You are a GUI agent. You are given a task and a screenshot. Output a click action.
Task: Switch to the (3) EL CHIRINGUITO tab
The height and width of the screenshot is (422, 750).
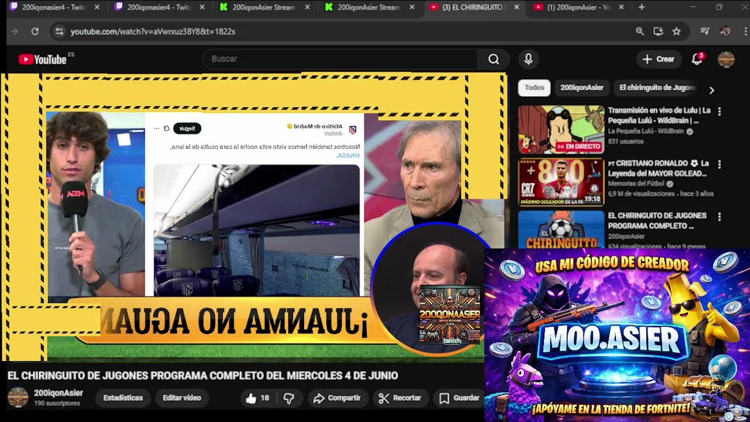pos(473,7)
